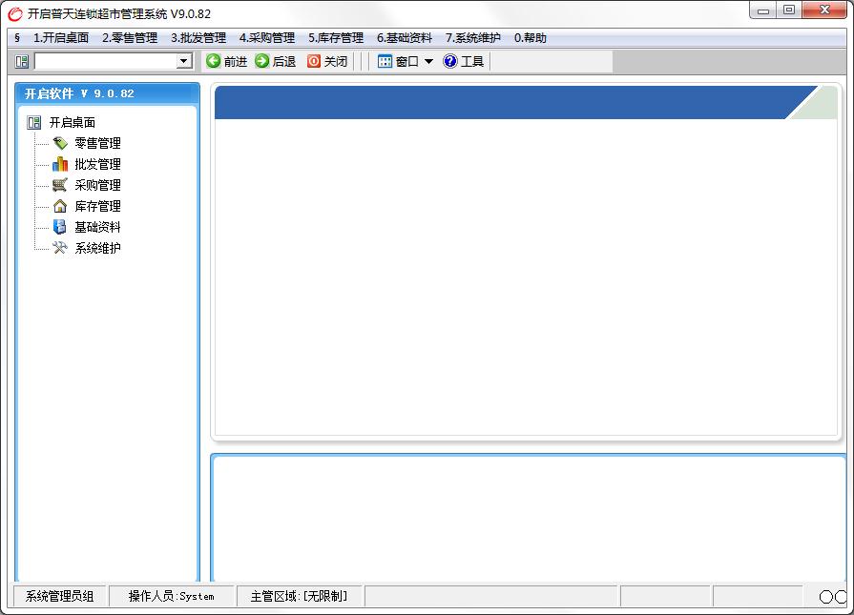This screenshot has width=854, height=615.
Task: Click the blue question mark 工具 icon
Action: click(450, 61)
